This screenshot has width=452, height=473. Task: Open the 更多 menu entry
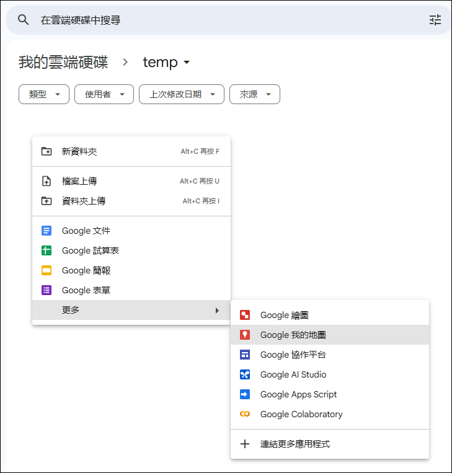click(x=131, y=310)
